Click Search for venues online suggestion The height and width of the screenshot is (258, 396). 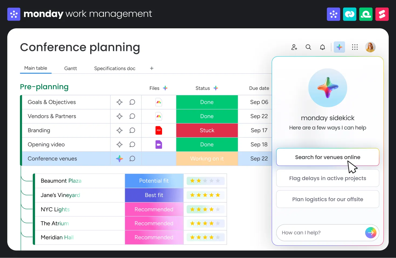(328, 157)
